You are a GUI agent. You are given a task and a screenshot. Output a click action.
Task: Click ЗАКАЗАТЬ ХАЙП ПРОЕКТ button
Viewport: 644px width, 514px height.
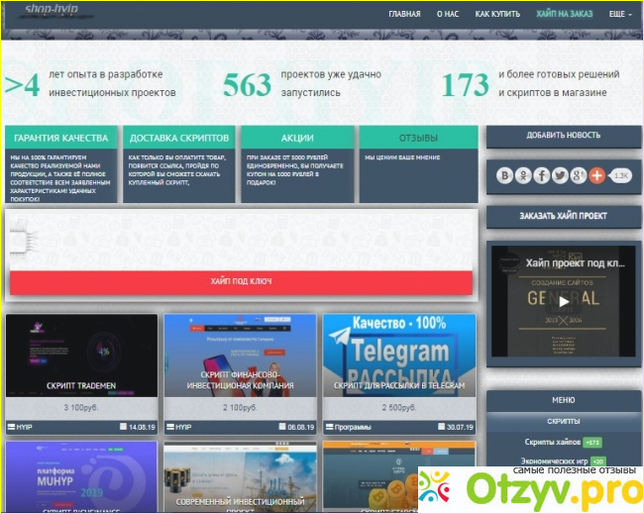[563, 215]
